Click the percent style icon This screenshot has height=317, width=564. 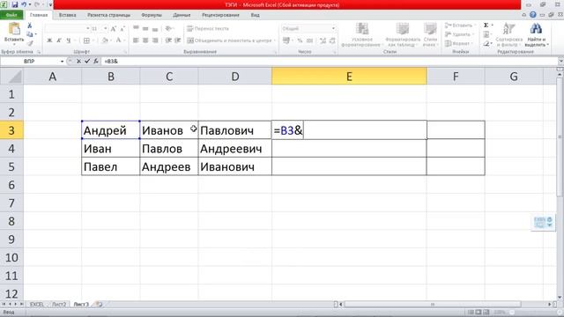point(300,41)
